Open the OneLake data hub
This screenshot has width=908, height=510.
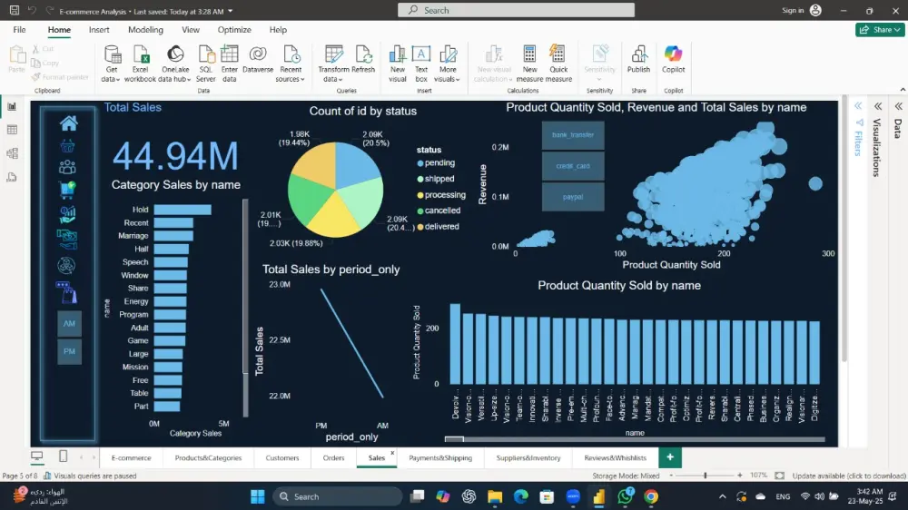point(175,64)
